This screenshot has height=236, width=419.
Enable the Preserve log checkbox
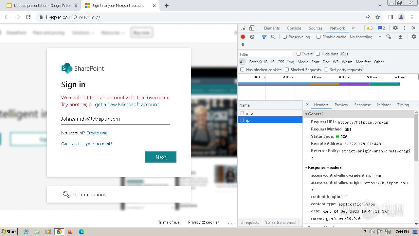click(285, 37)
